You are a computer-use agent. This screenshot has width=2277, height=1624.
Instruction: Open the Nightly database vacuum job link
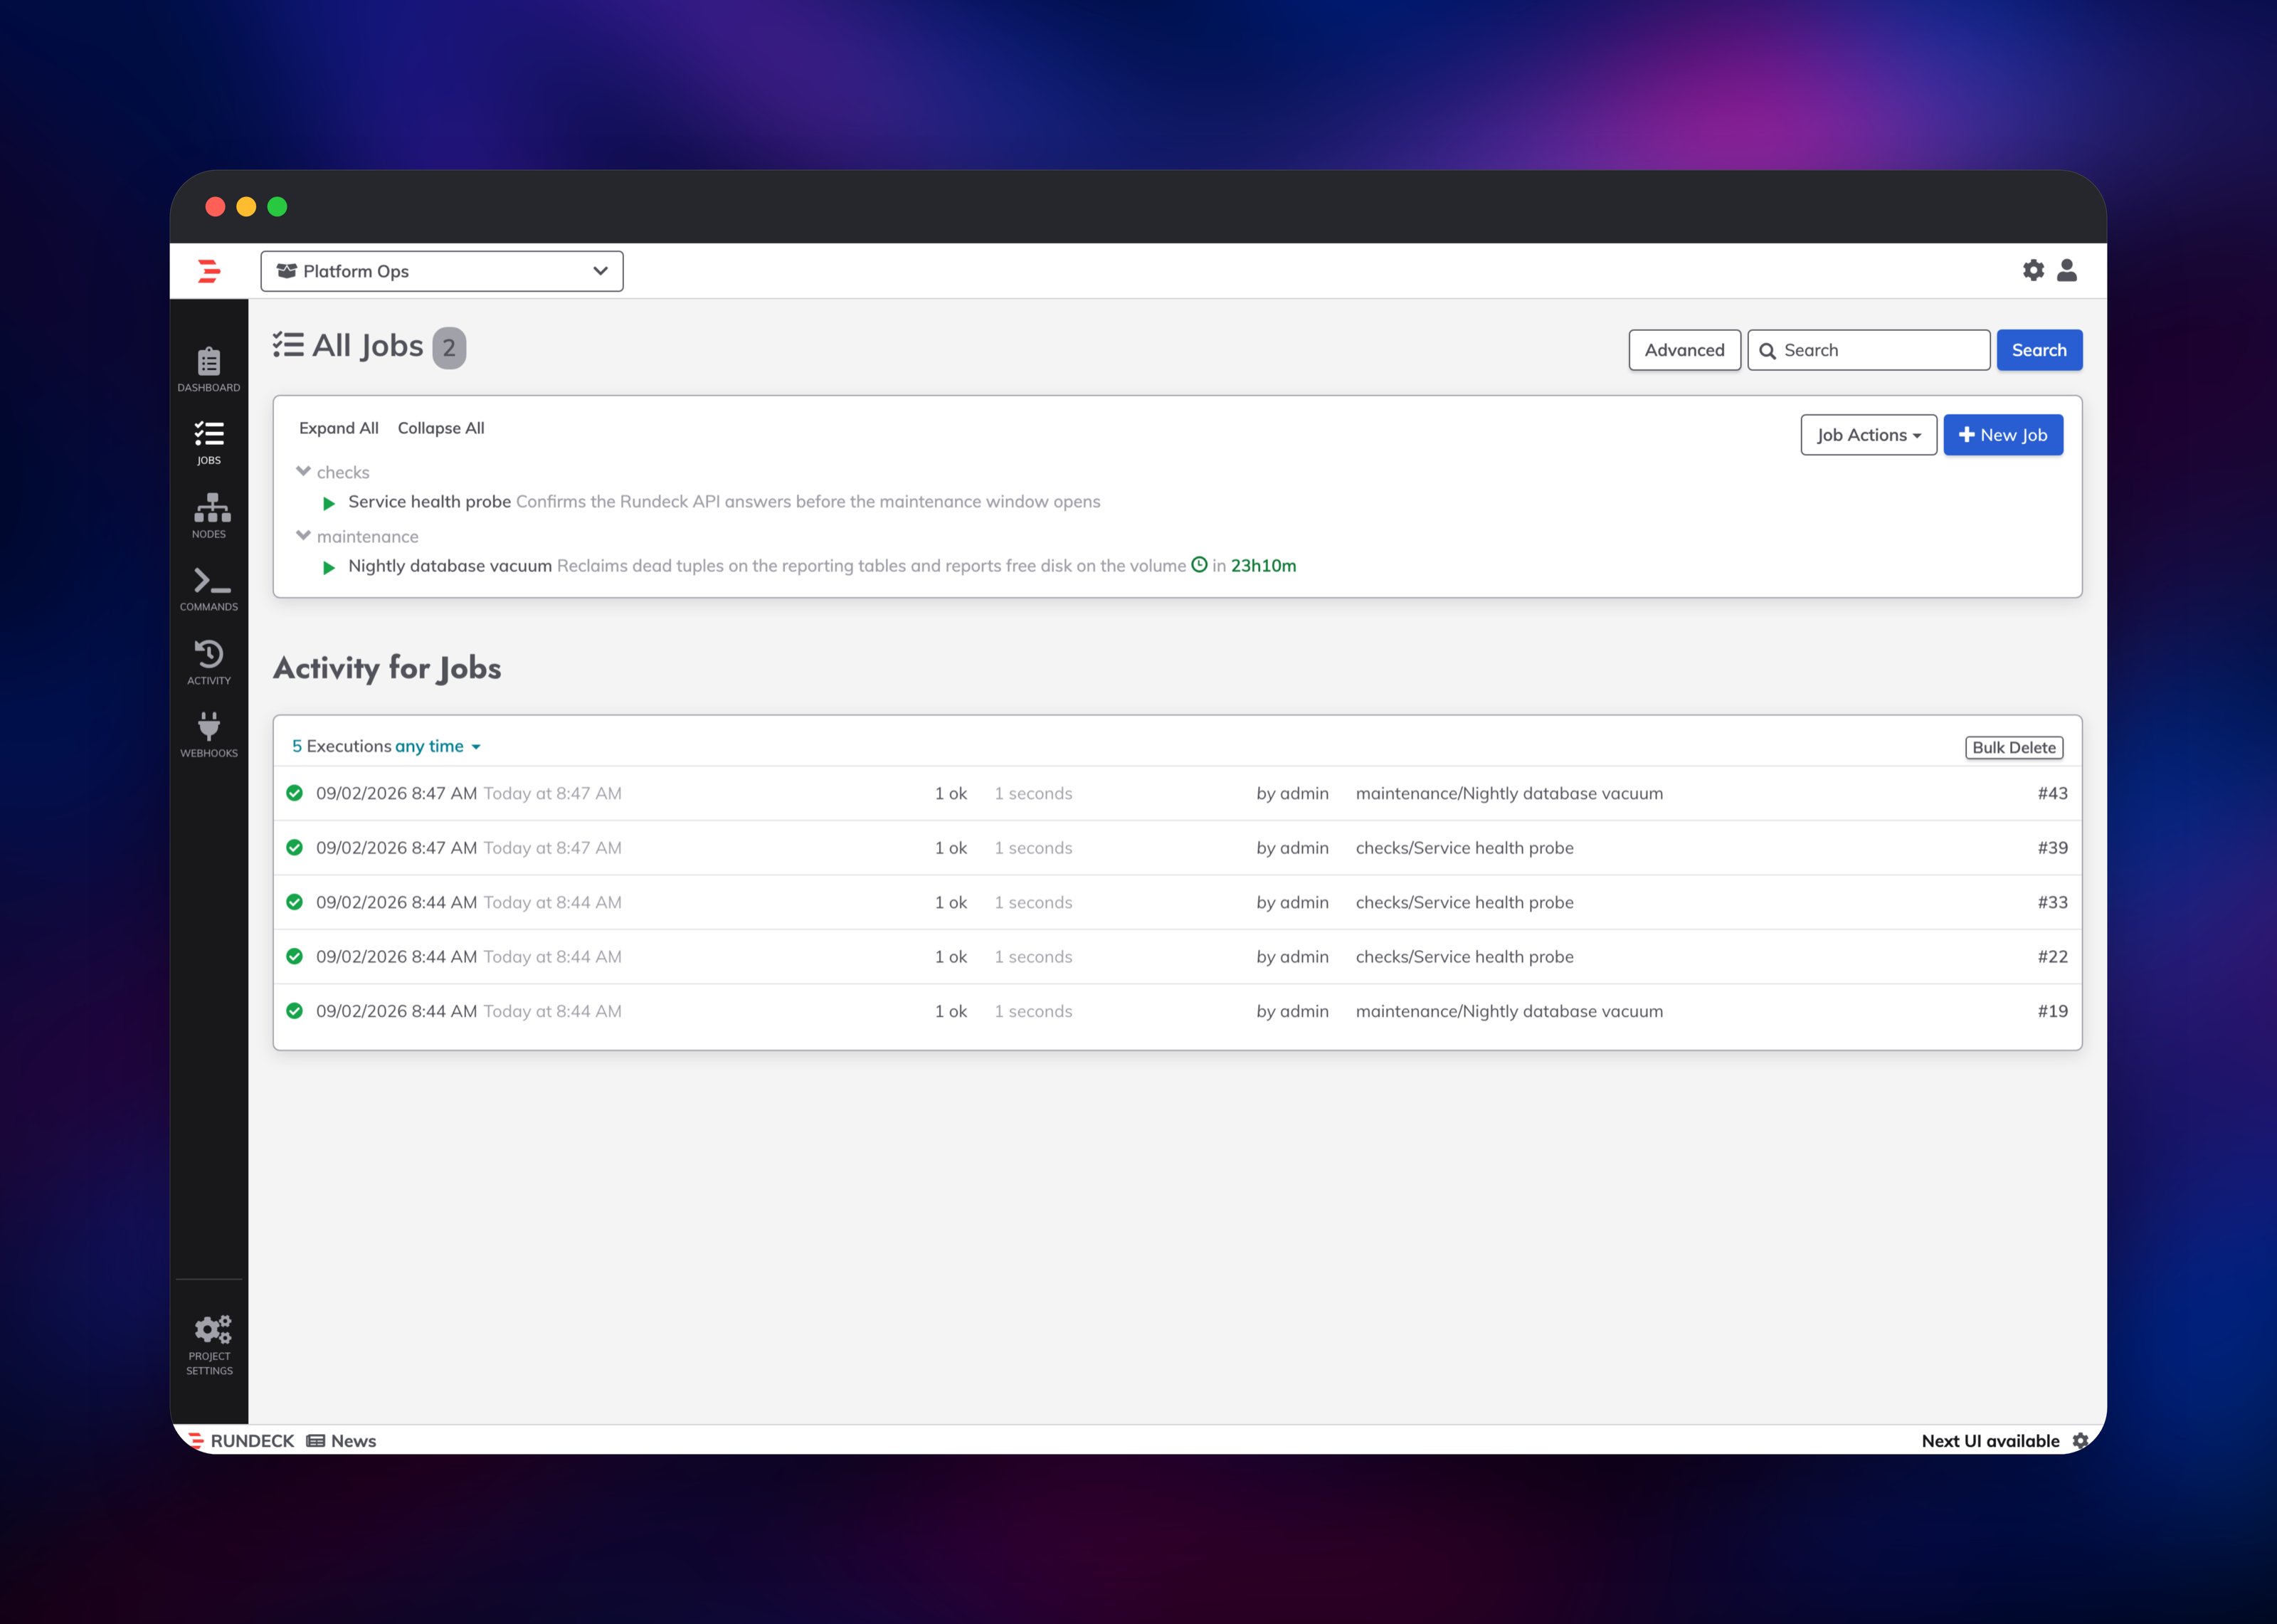click(450, 565)
